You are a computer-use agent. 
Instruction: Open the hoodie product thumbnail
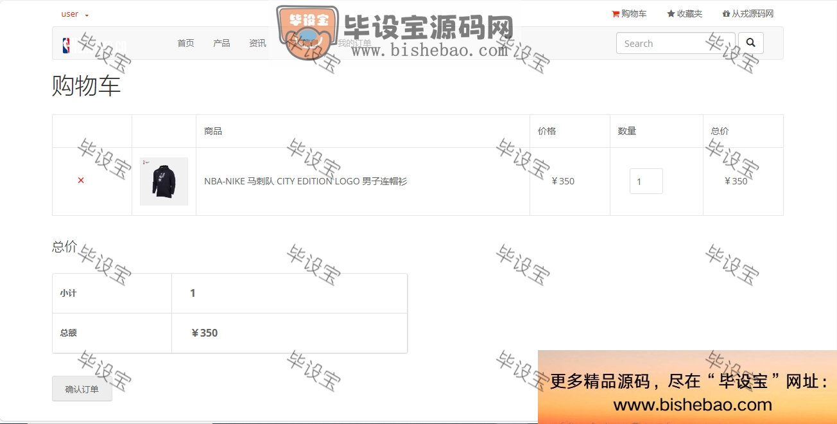[x=164, y=181]
